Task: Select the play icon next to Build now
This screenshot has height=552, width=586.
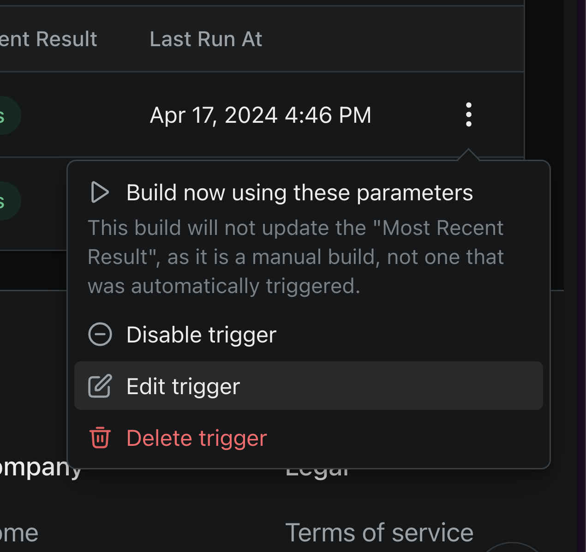Action: coord(100,192)
